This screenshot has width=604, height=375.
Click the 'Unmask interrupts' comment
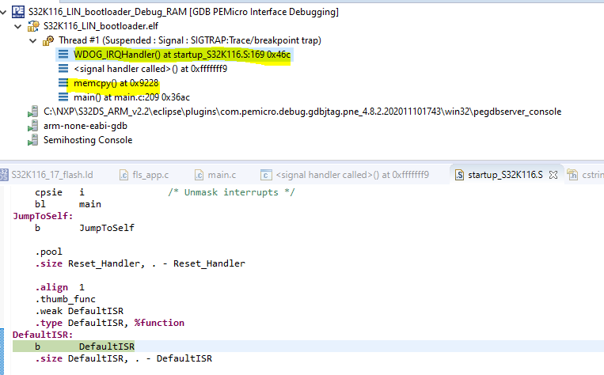[x=231, y=192]
